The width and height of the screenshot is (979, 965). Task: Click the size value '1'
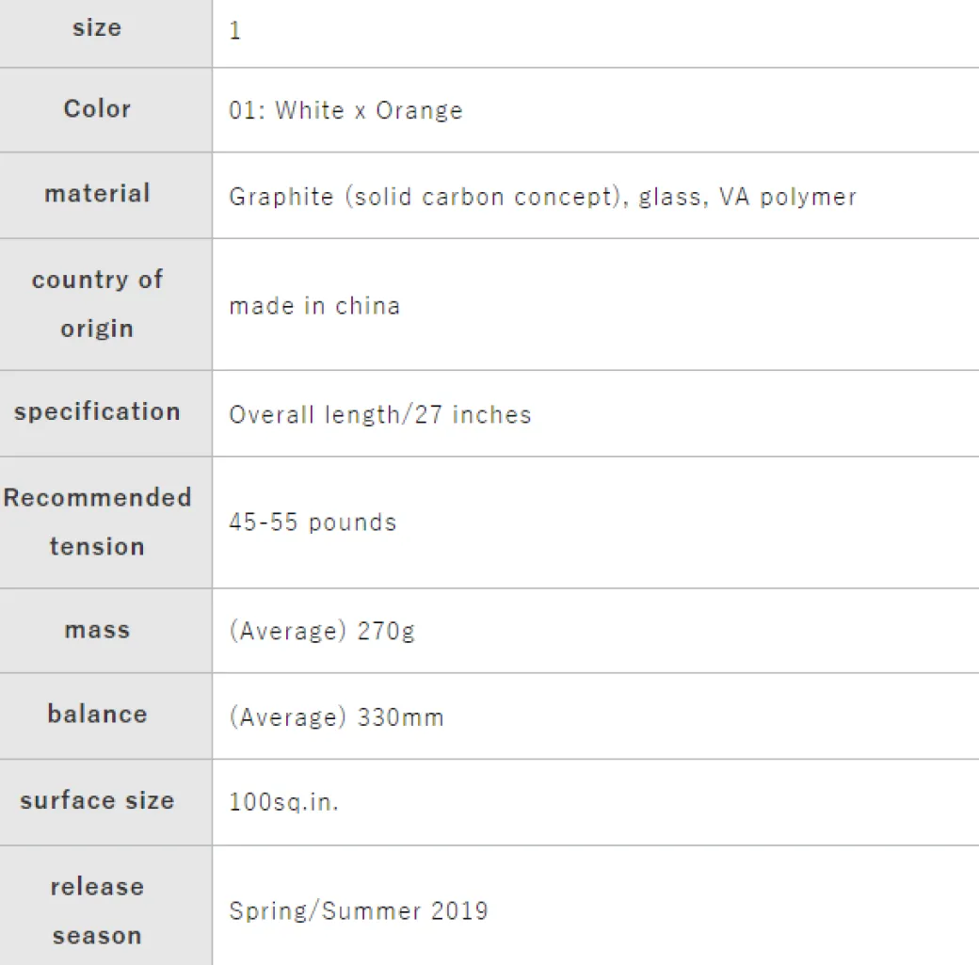235,30
